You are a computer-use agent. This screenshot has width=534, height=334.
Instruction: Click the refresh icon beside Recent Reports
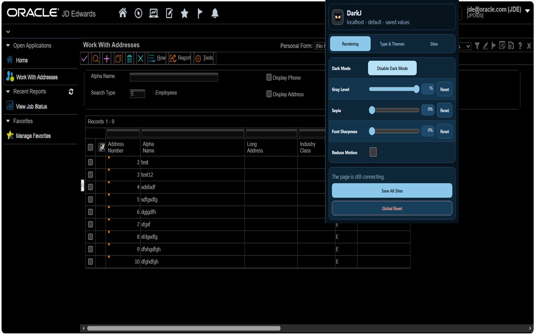[71, 91]
